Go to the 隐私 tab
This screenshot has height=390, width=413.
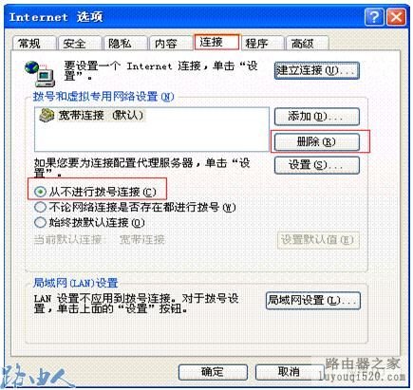coord(125,44)
